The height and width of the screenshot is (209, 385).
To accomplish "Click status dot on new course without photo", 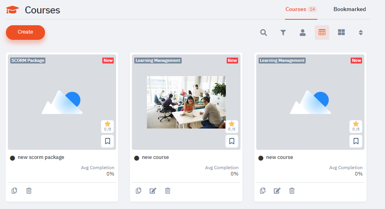I will [261, 158].
